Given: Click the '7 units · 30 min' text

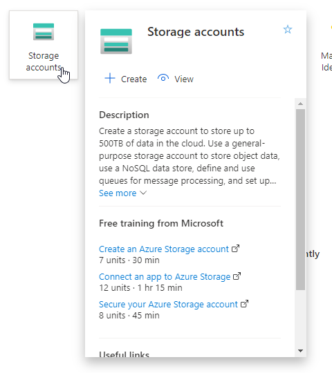Looking at the screenshot, I should click(x=129, y=260).
